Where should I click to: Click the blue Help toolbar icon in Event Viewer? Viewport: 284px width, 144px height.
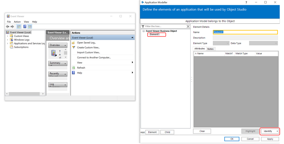[25, 27]
